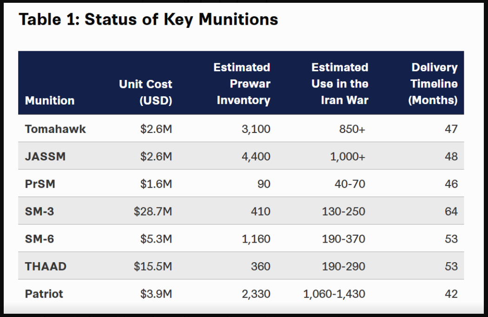Click the $28.7M unit cost cell
This screenshot has width=488, height=317.
153,211
